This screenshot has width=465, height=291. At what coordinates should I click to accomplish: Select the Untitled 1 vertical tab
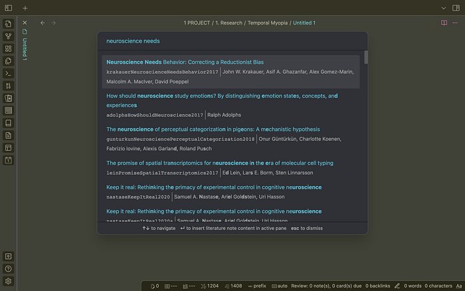pyautogui.click(x=25, y=48)
